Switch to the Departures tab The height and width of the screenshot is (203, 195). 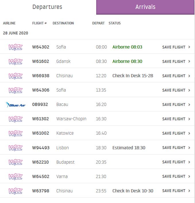point(47,7)
